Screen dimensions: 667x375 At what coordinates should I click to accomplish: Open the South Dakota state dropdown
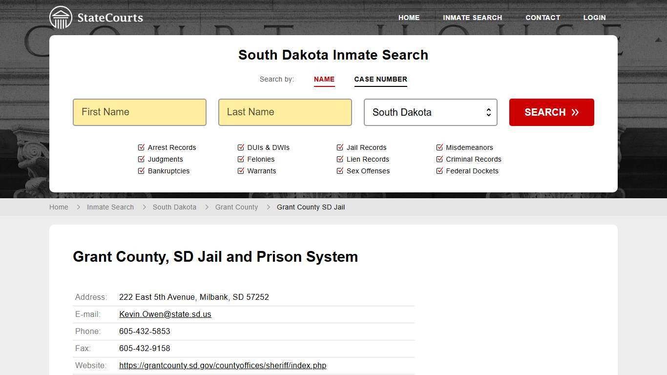pos(430,112)
